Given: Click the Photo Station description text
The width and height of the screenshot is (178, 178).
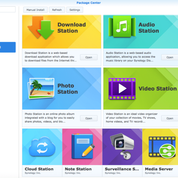Looking at the screenshot, I should tap(50, 118).
